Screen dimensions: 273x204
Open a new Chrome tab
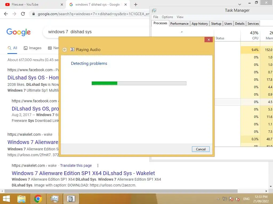pos(136,5)
